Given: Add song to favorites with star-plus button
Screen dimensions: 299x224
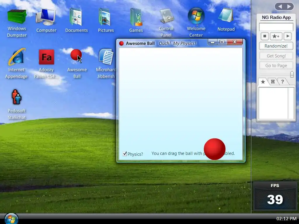Looking at the screenshot, I should (x=276, y=36).
